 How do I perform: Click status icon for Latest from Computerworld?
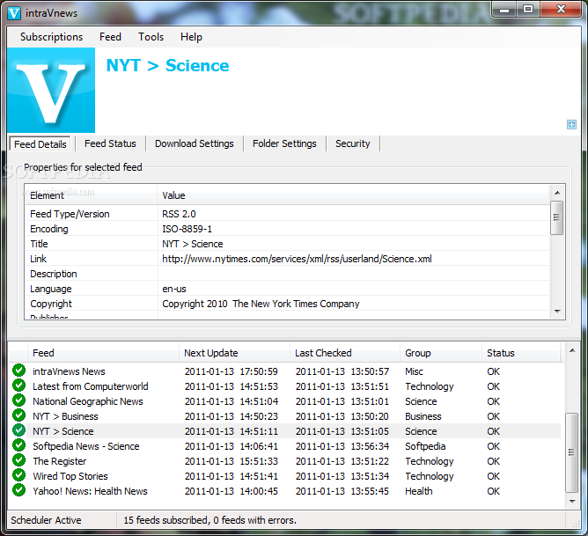pyautogui.click(x=18, y=385)
